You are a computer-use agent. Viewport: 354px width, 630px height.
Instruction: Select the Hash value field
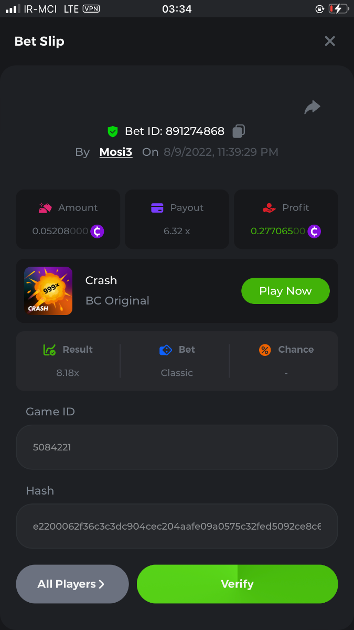coord(177,526)
